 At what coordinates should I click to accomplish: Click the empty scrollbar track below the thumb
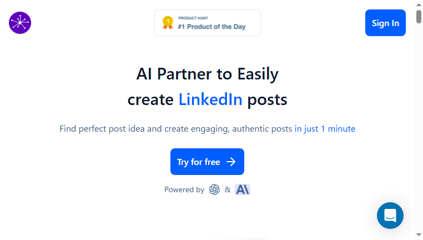[419, 127]
